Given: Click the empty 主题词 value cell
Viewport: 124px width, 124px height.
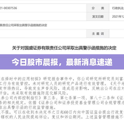Looking at the screenshot, I should click(x=117, y=34).
